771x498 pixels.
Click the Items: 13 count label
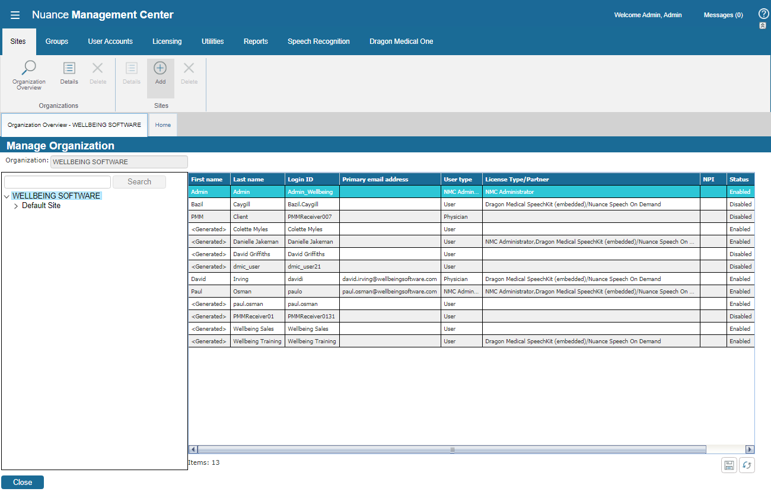pyautogui.click(x=203, y=462)
